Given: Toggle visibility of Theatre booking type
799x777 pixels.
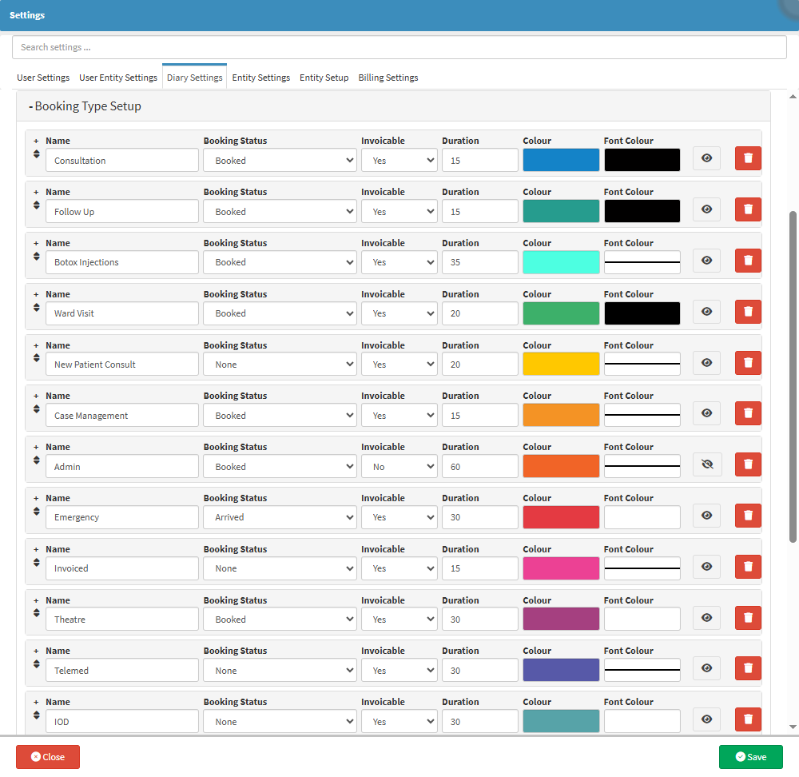Looking at the screenshot, I should [x=706, y=617].
